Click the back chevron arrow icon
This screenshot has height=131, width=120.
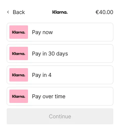(8, 12)
